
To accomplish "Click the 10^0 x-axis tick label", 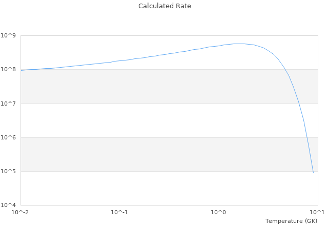I will pyautogui.click(x=219, y=212).
